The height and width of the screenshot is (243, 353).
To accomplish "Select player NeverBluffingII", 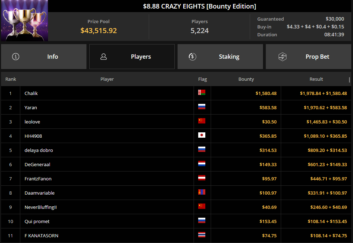I will pyautogui.click(x=41, y=207).
